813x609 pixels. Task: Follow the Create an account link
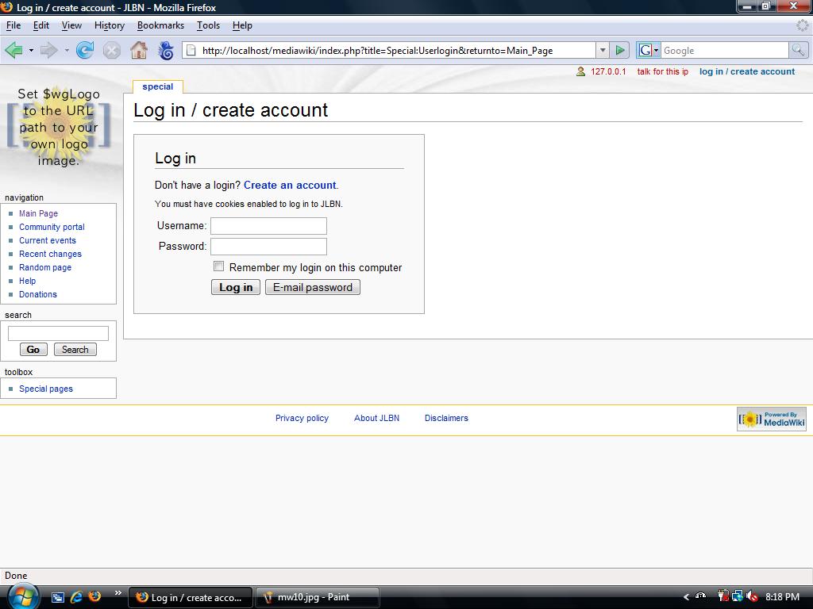pos(290,185)
